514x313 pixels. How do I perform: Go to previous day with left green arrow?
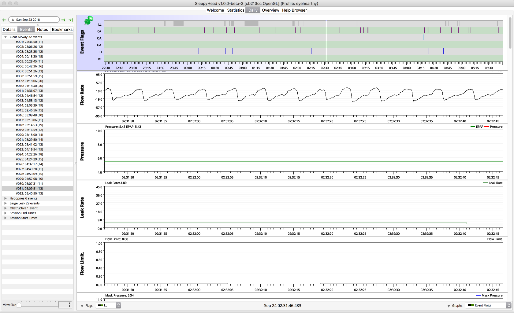[4, 20]
